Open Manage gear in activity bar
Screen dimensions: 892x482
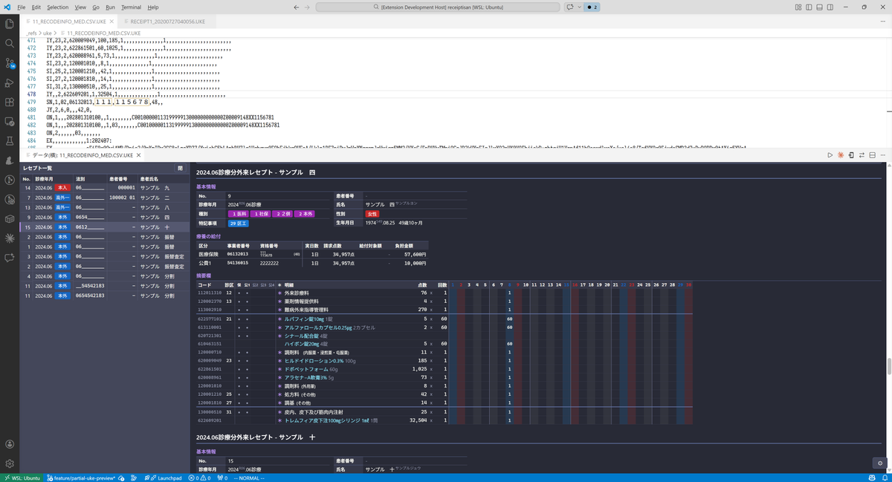(x=10, y=463)
